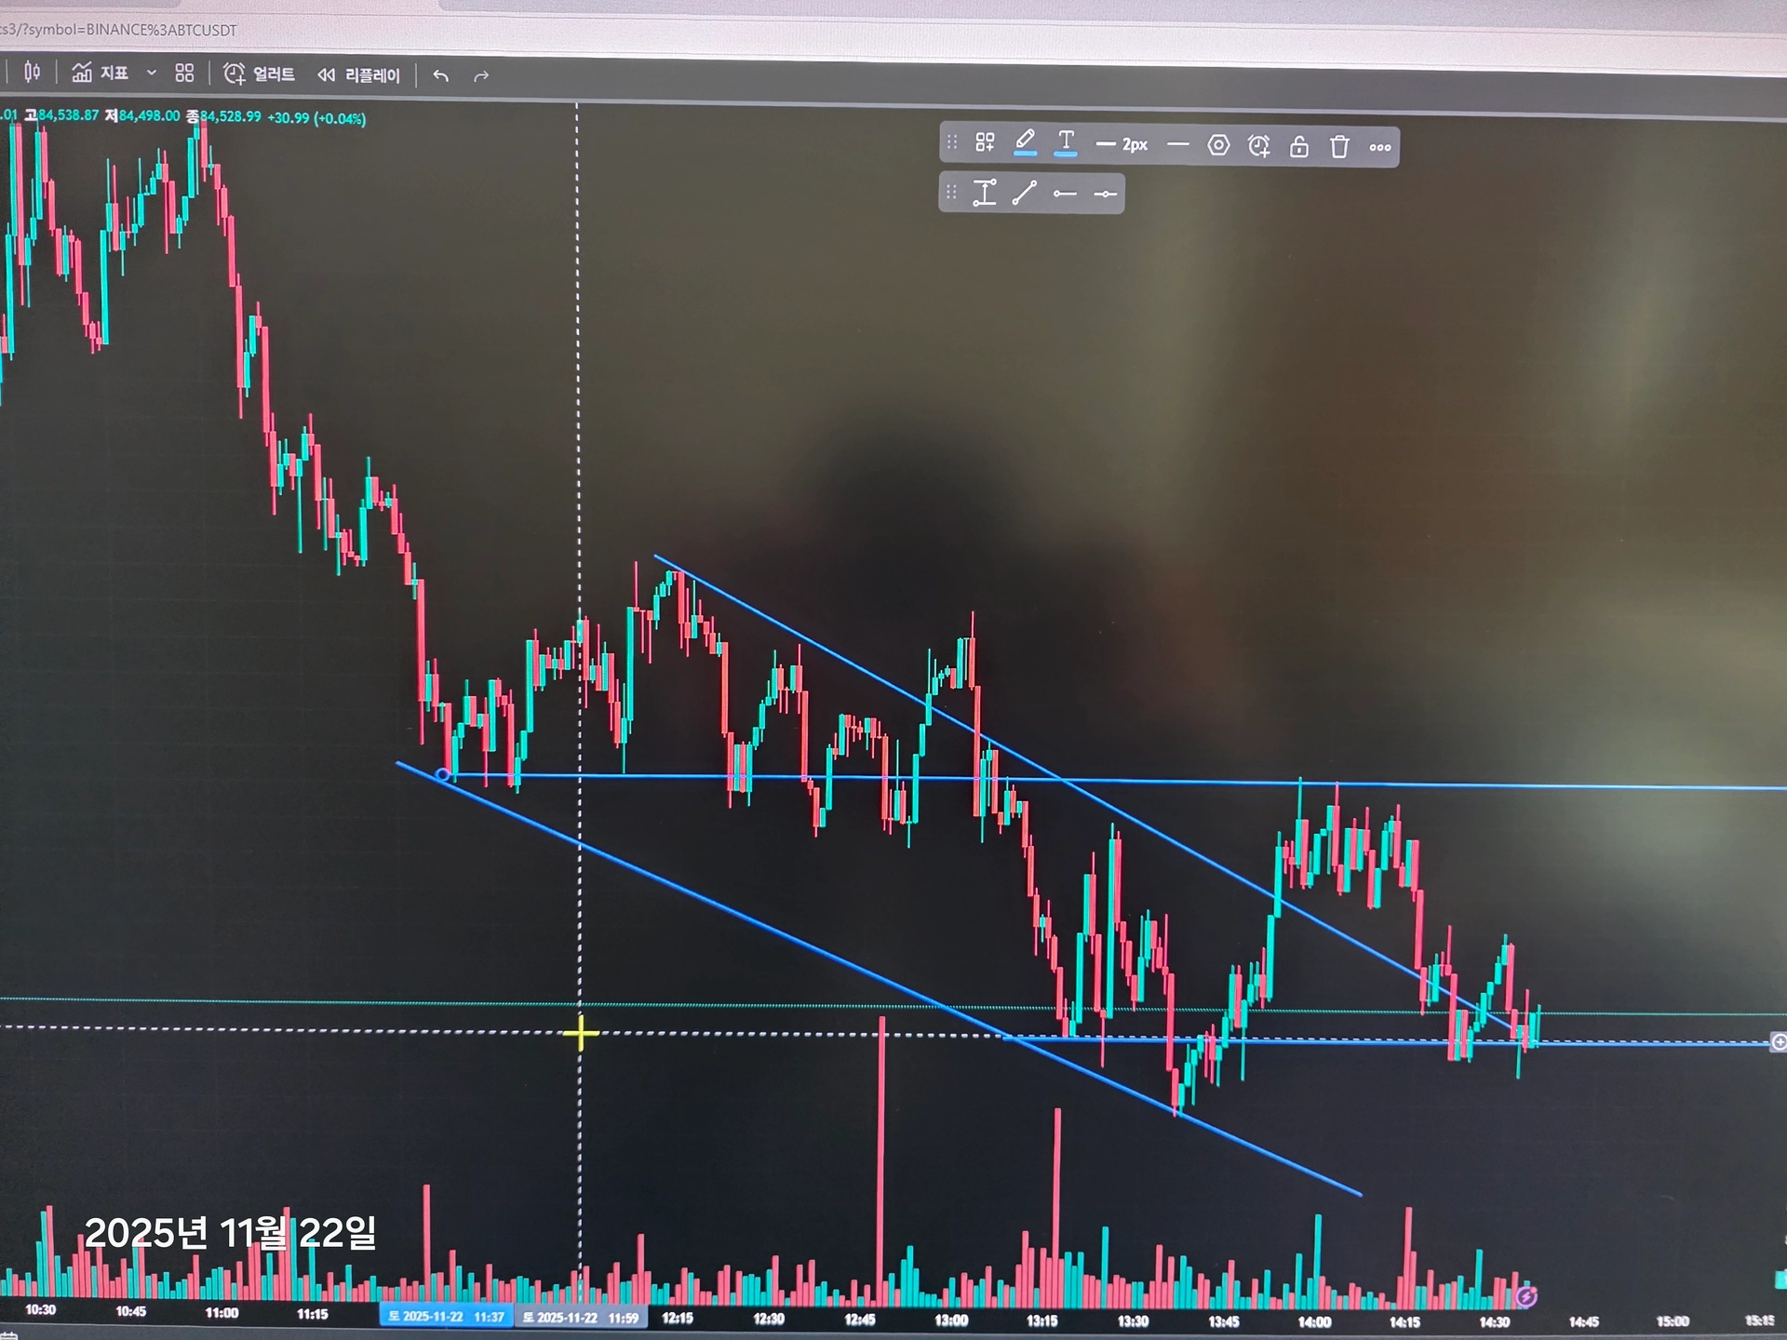Open the 지표 indicators menu
1787x1340 pixels.
point(101,73)
